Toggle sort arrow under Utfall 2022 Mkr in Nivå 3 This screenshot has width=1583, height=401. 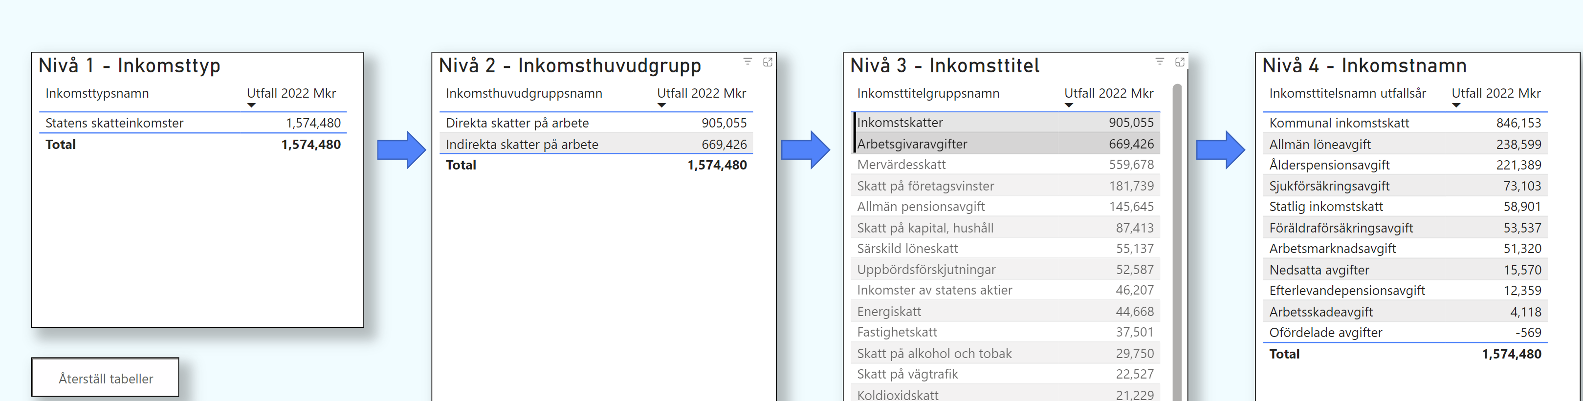click(1069, 106)
